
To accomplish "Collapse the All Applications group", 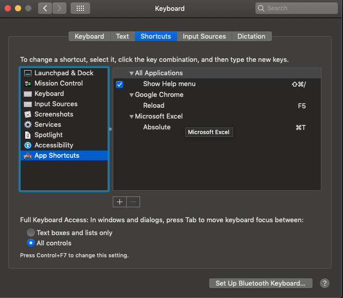I will (x=131, y=73).
